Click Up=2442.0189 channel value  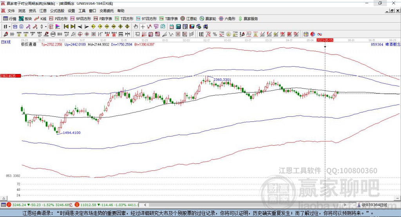[75, 44]
